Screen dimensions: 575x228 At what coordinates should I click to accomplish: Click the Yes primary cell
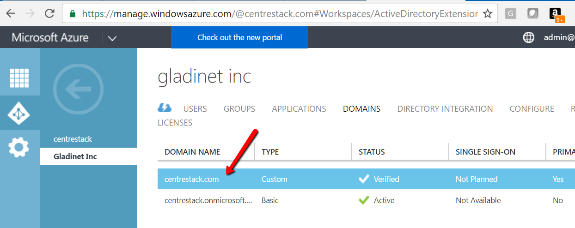pos(558,179)
